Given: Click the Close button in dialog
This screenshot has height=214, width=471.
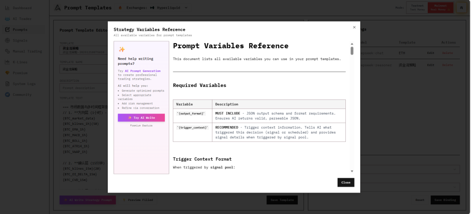Looking at the screenshot, I should tap(346, 182).
